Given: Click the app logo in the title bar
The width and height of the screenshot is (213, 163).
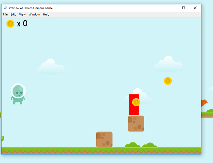Looking at the screenshot, I should (6, 8).
